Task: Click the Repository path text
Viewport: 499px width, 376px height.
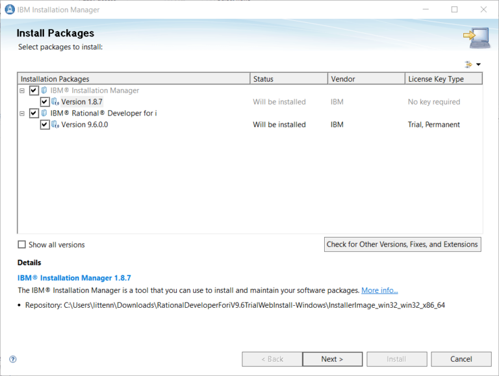Action: tap(235, 305)
